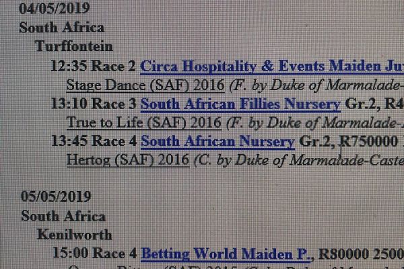Click the Kenilworth venue heading
This screenshot has width=404, height=269.
[x=75, y=235]
